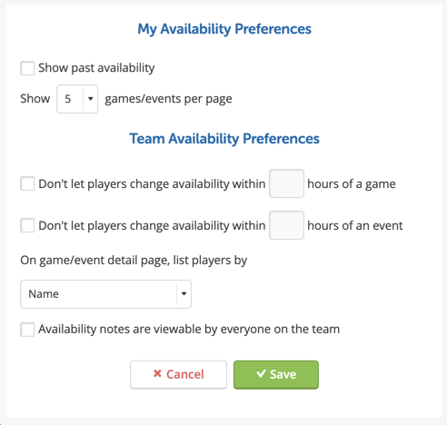Toggle Availability notes viewable by everyone checkbox
The height and width of the screenshot is (425, 447).
coord(27,330)
